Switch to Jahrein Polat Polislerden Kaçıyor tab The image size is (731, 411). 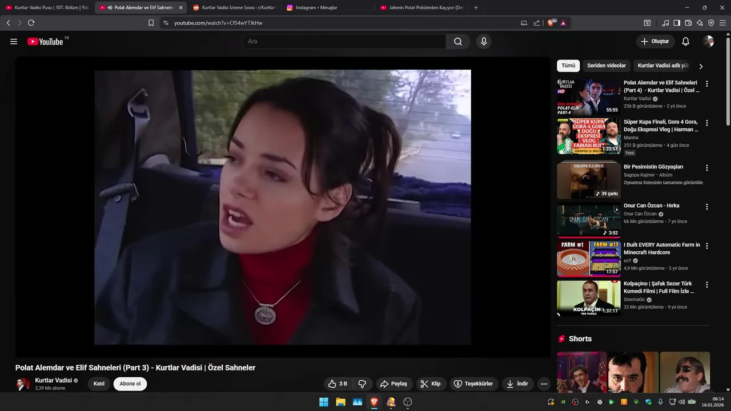[421, 7]
